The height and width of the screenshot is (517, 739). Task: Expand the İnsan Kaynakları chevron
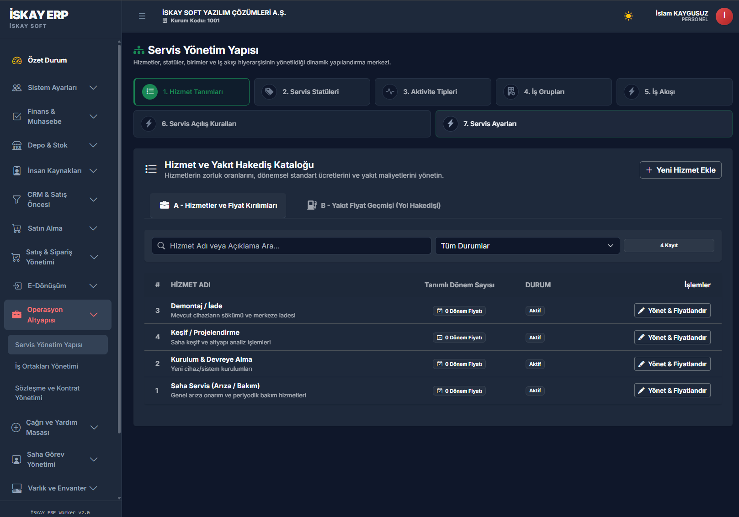(x=93, y=171)
